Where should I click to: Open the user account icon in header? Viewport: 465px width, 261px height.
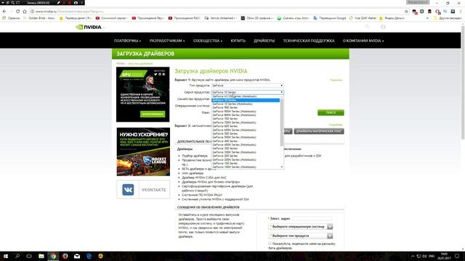click(x=383, y=27)
